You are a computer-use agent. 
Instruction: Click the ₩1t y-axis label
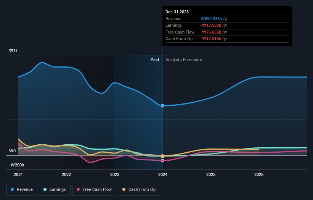point(13,50)
